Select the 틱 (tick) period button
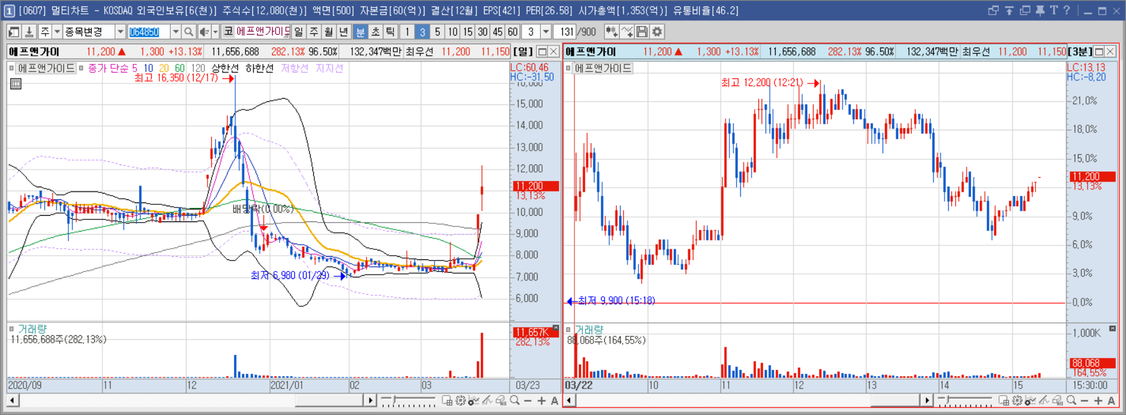This screenshot has height=415, width=1126. 390,32
